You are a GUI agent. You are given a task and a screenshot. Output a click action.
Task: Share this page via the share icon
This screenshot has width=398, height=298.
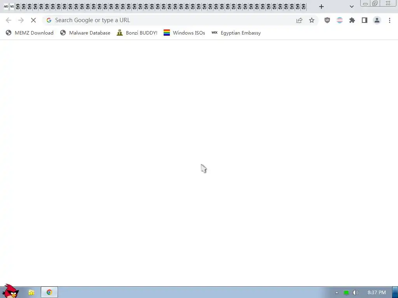click(299, 20)
